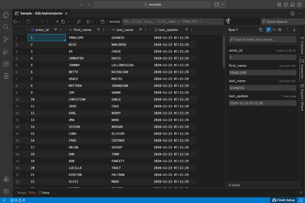Click the undo changes arrow
The image size is (305, 203).
coord(42,22)
